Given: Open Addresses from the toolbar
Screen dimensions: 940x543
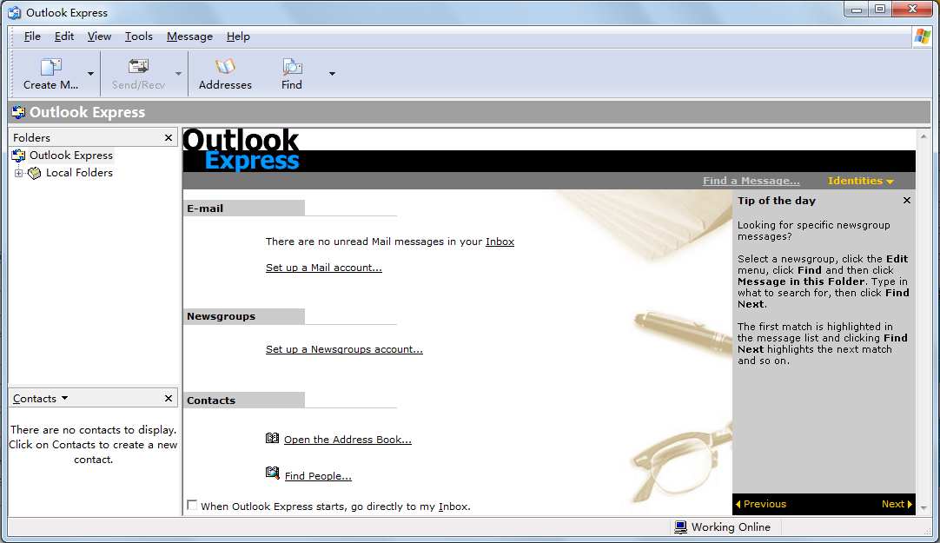Looking at the screenshot, I should (225, 74).
